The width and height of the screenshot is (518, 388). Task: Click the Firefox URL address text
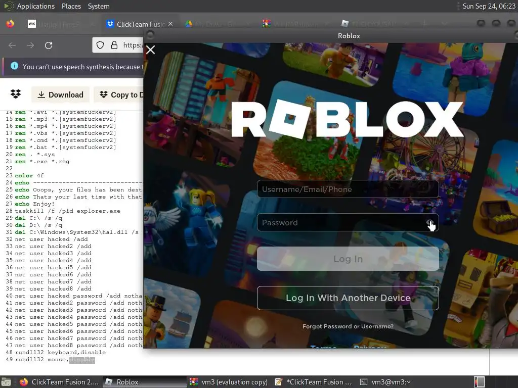133,45
